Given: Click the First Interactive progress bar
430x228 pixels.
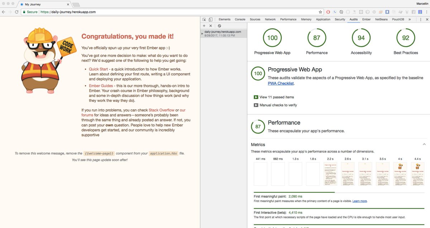Looking at the screenshot, I should (x=340, y=208).
